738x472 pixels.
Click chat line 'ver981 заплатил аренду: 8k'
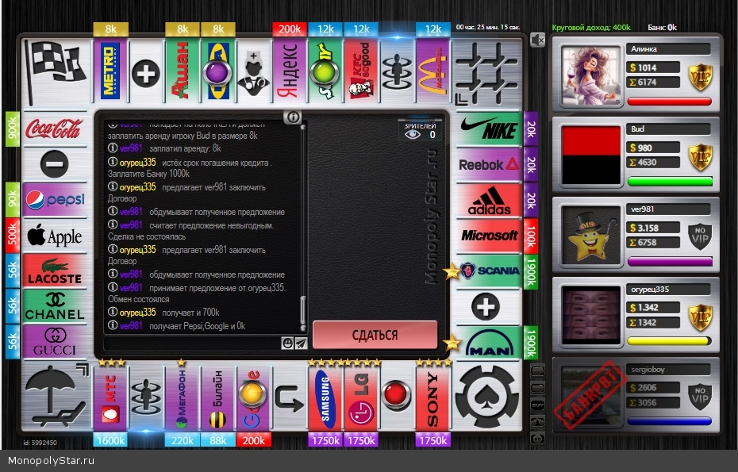coord(165,148)
